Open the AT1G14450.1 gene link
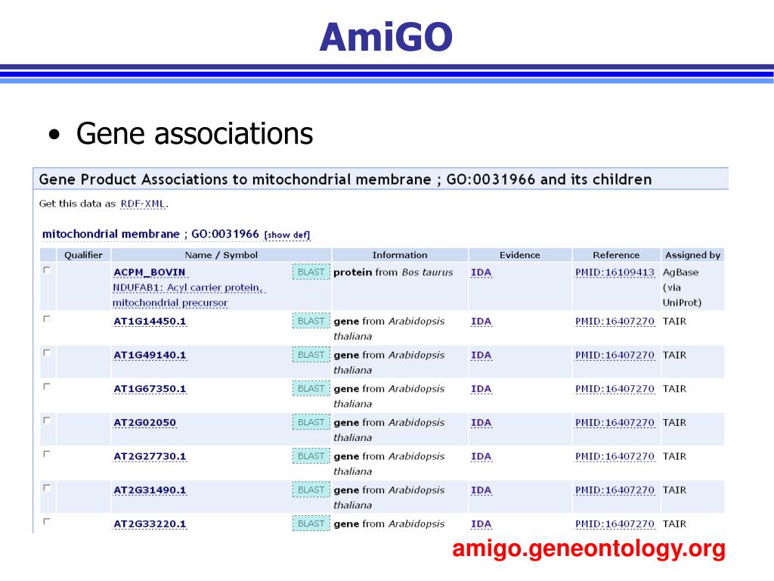The width and height of the screenshot is (774, 581). pos(150,321)
